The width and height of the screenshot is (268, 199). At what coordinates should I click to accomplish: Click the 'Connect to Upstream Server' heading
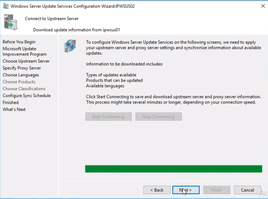(x=52, y=19)
